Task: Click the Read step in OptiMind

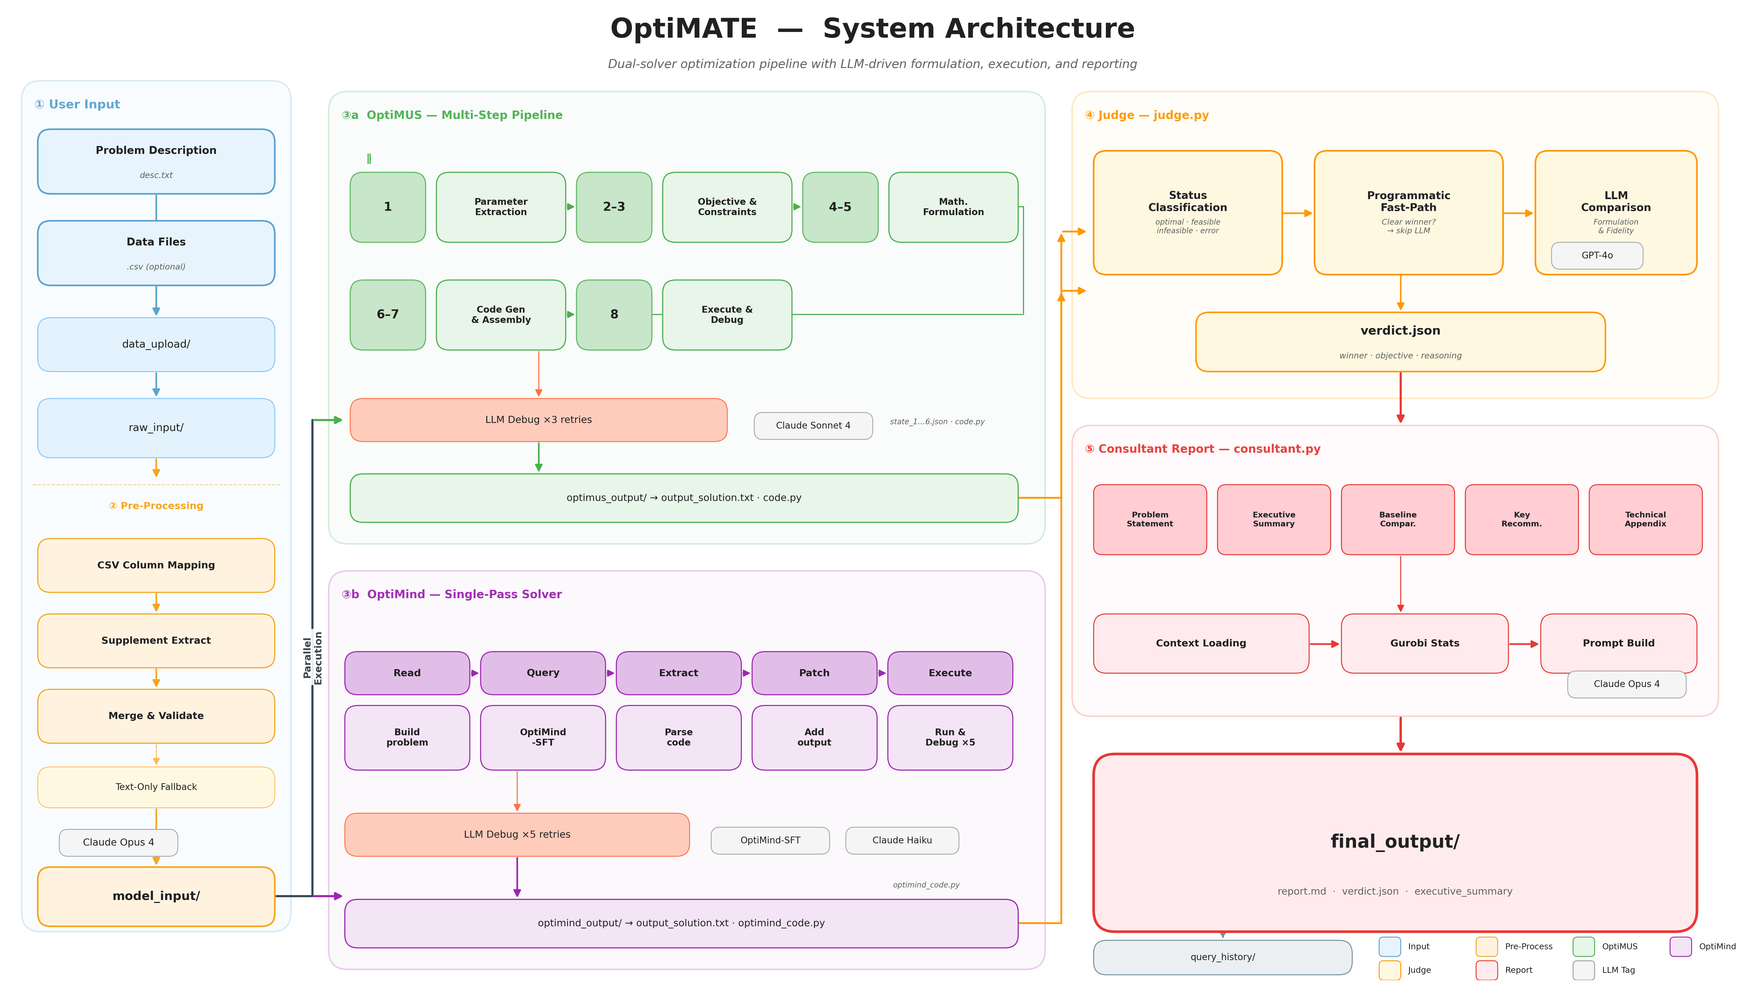Action: pyautogui.click(x=407, y=673)
